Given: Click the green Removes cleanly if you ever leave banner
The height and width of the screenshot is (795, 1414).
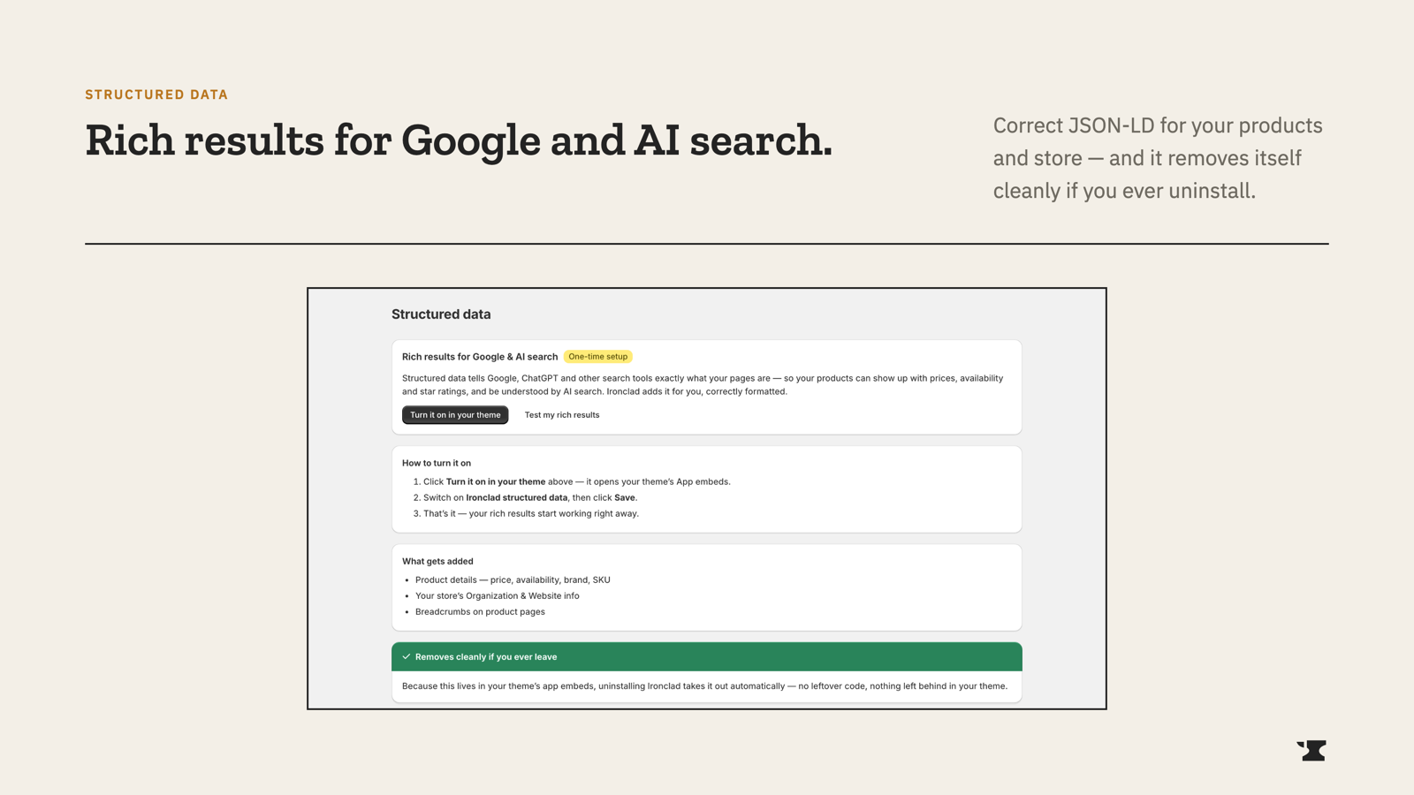Looking at the screenshot, I should pos(707,656).
